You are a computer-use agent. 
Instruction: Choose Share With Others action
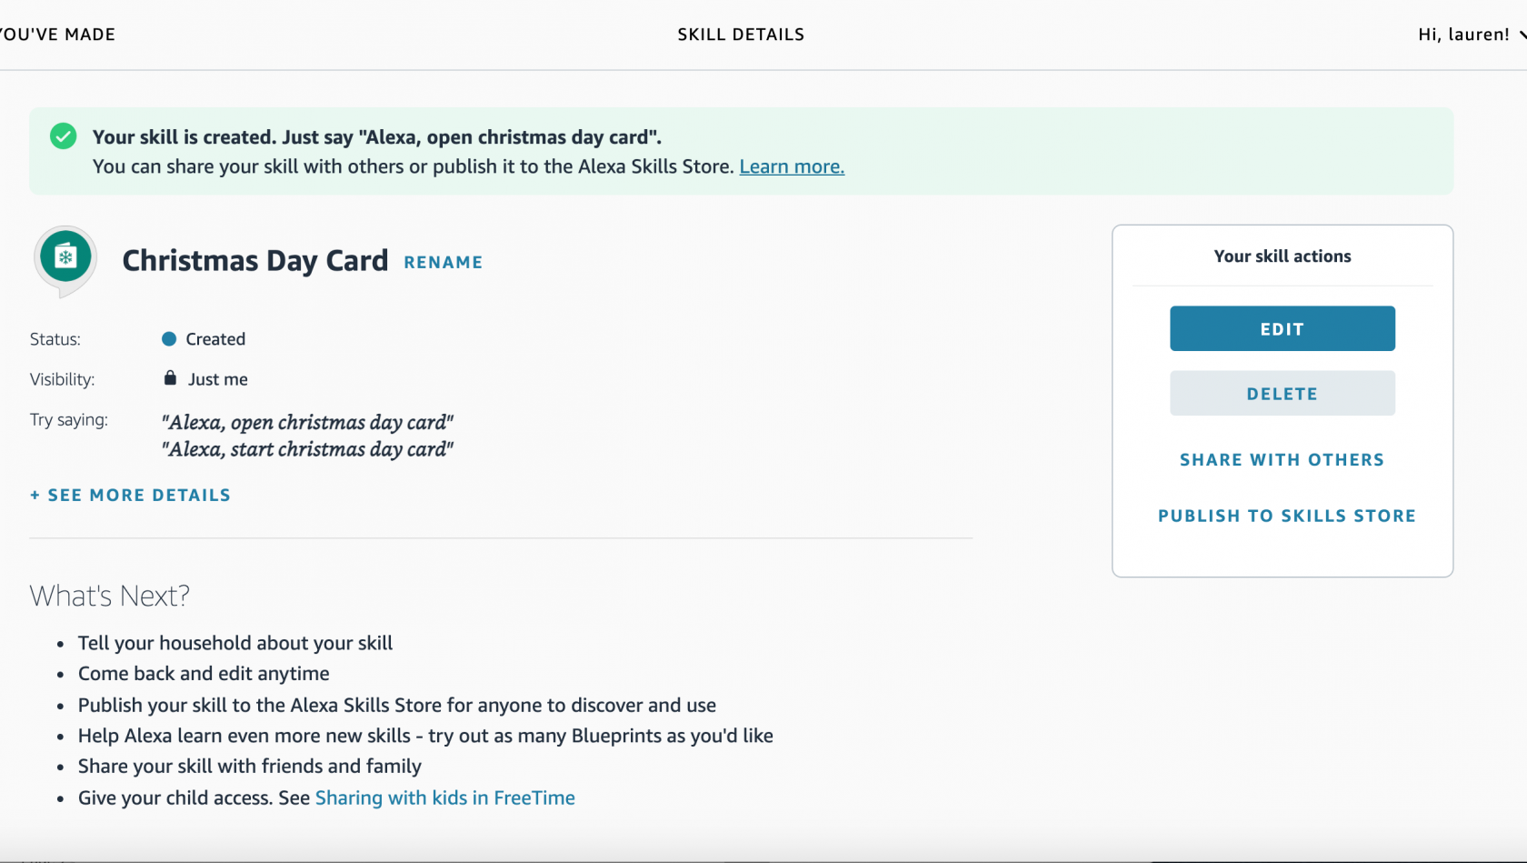coord(1282,460)
